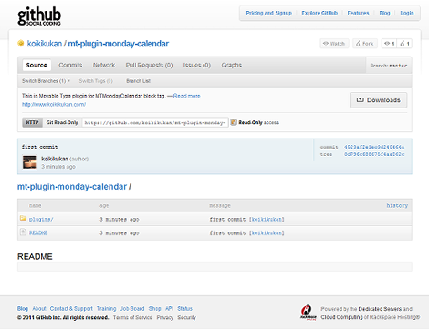Image resolution: width=429 pixels, height=330 pixels.
Task: Switch to the Graphs tab
Action: coord(232,65)
